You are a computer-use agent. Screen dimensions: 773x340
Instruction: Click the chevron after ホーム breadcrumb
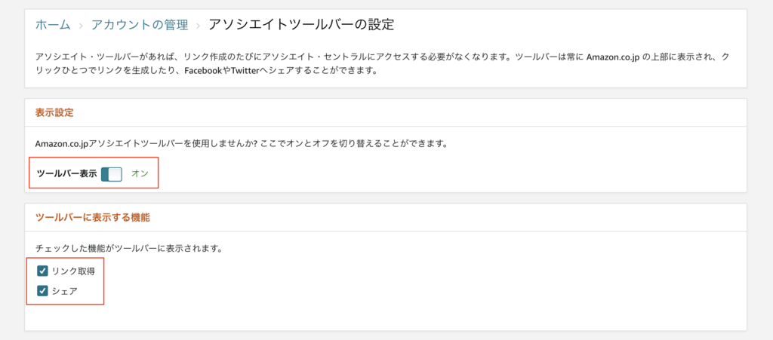(x=81, y=26)
